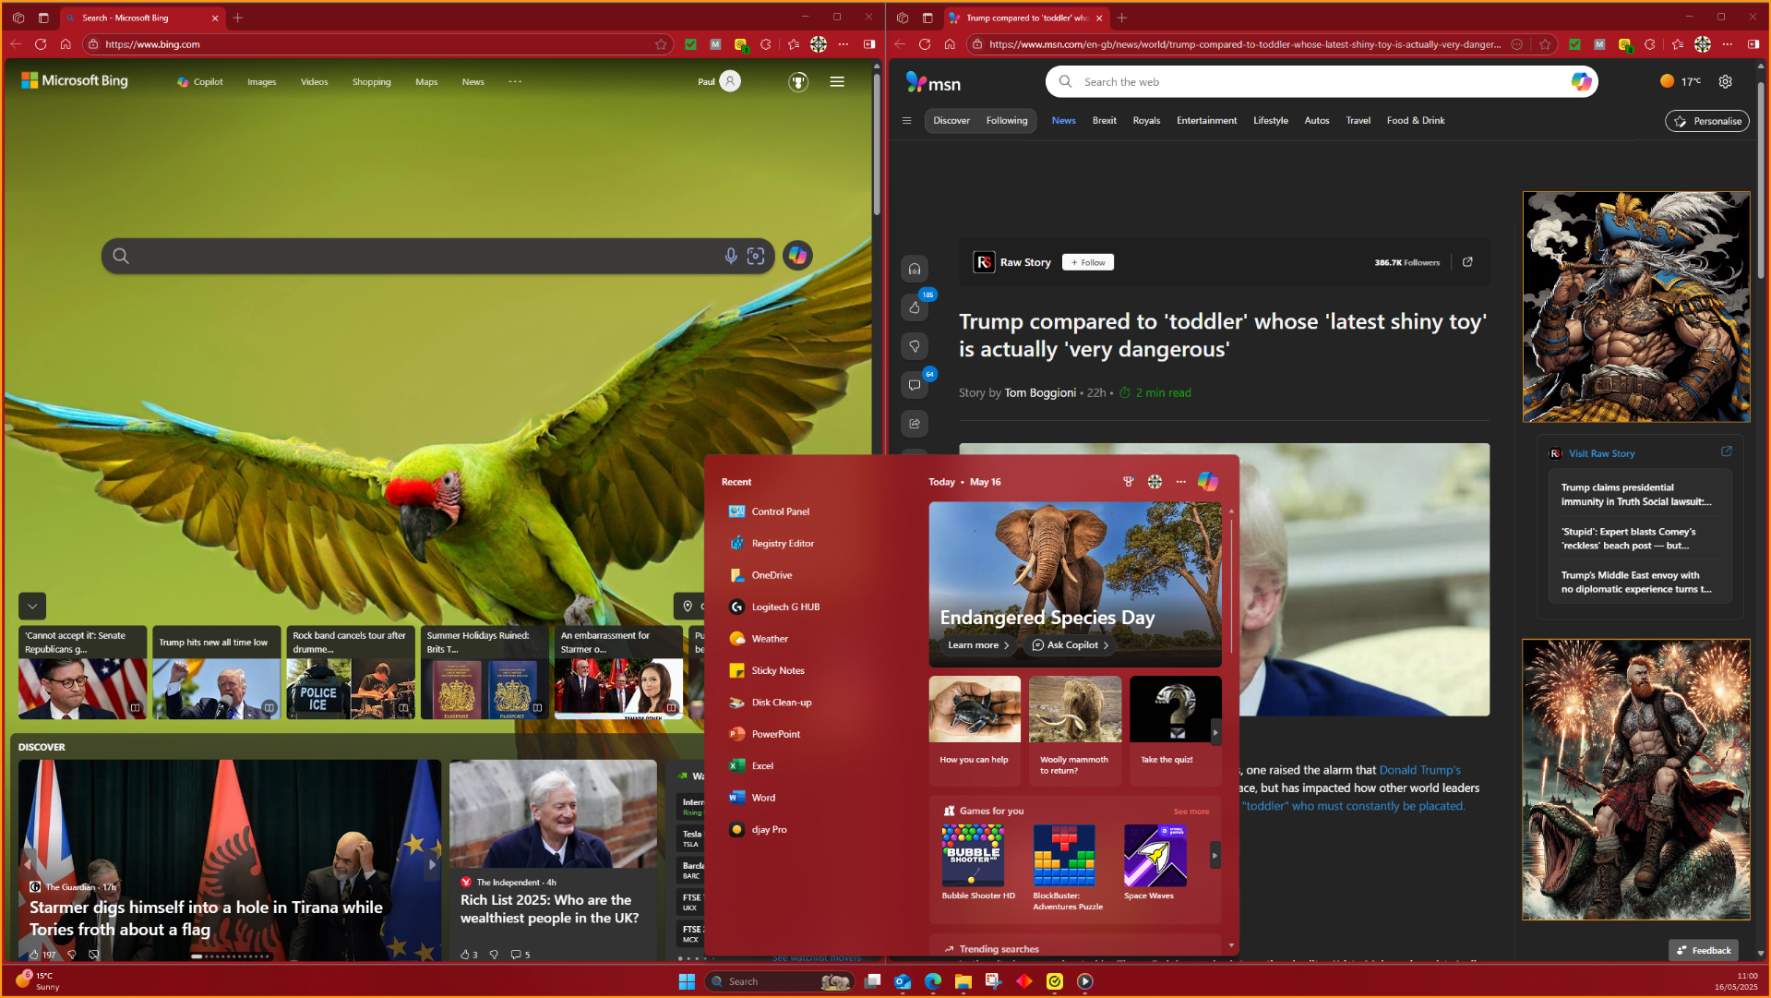Select Discover in the MSN Discover/Following switch

tap(951, 120)
